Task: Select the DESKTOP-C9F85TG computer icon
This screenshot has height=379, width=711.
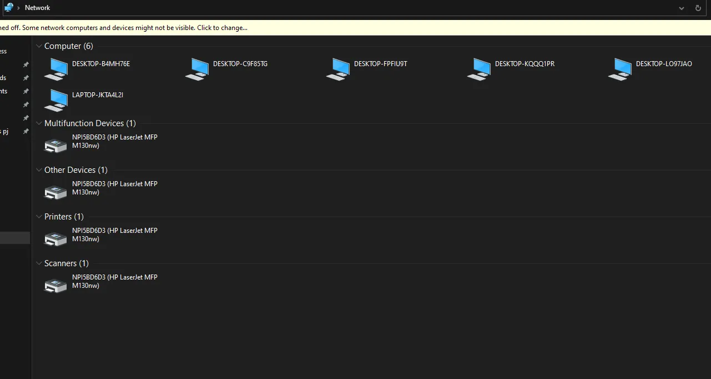Action: pyautogui.click(x=197, y=69)
